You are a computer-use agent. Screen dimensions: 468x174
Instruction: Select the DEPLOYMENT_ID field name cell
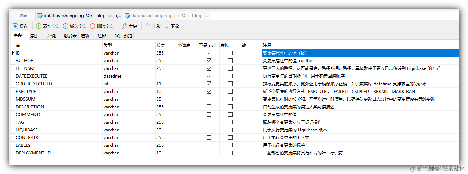[58, 153]
